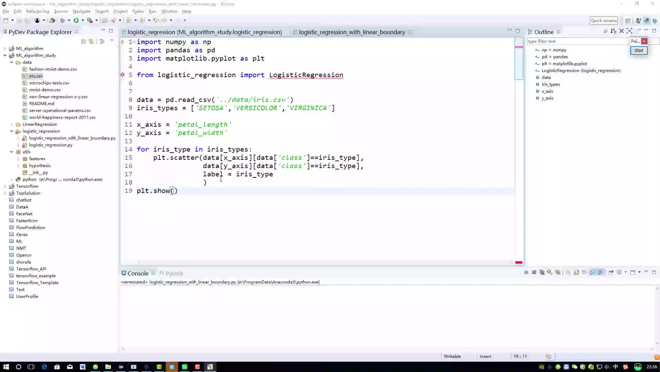Select iris_types in Outline view

[x=550, y=84]
